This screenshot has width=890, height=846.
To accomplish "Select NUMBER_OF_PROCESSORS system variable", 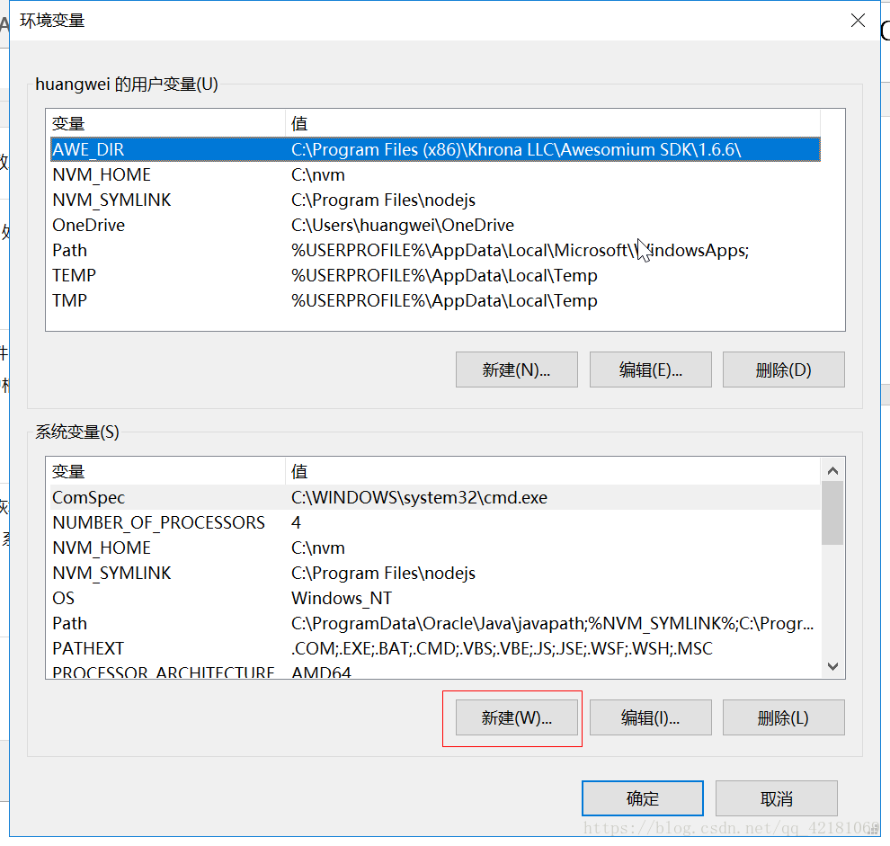I will 435,522.
